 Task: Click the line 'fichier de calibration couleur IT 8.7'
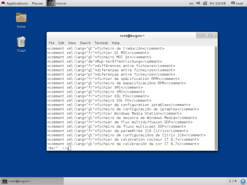click(123, 140)
